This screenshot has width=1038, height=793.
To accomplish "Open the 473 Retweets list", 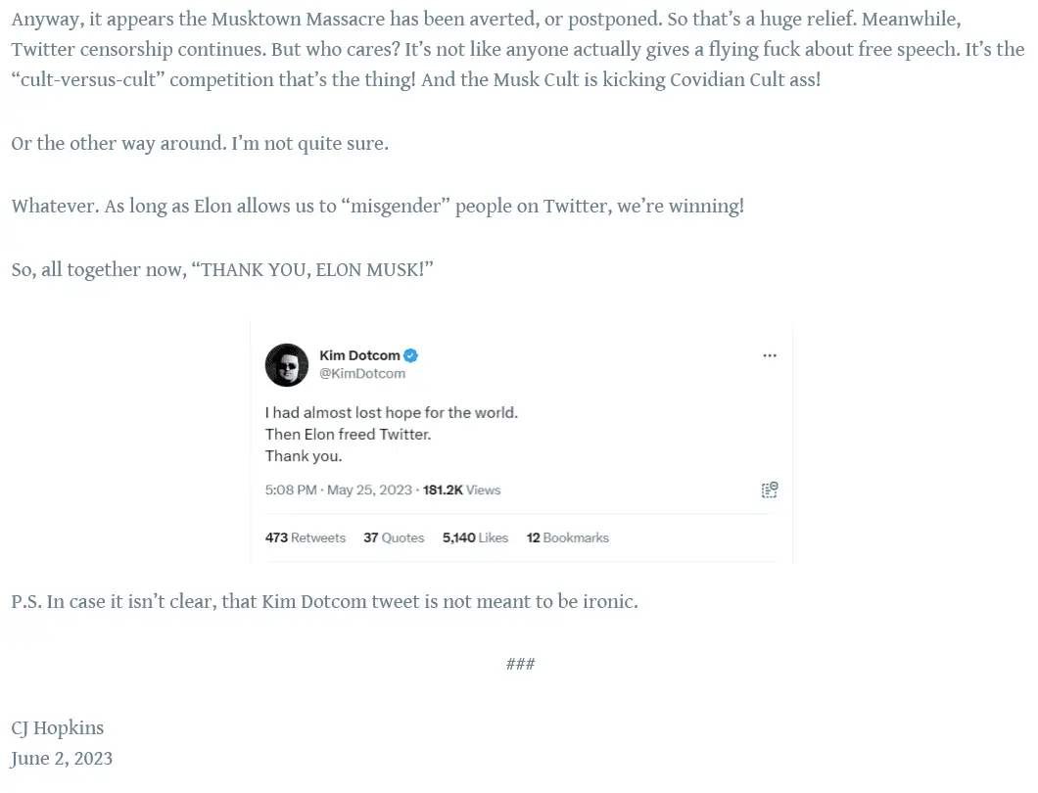I will coord(306,537).
